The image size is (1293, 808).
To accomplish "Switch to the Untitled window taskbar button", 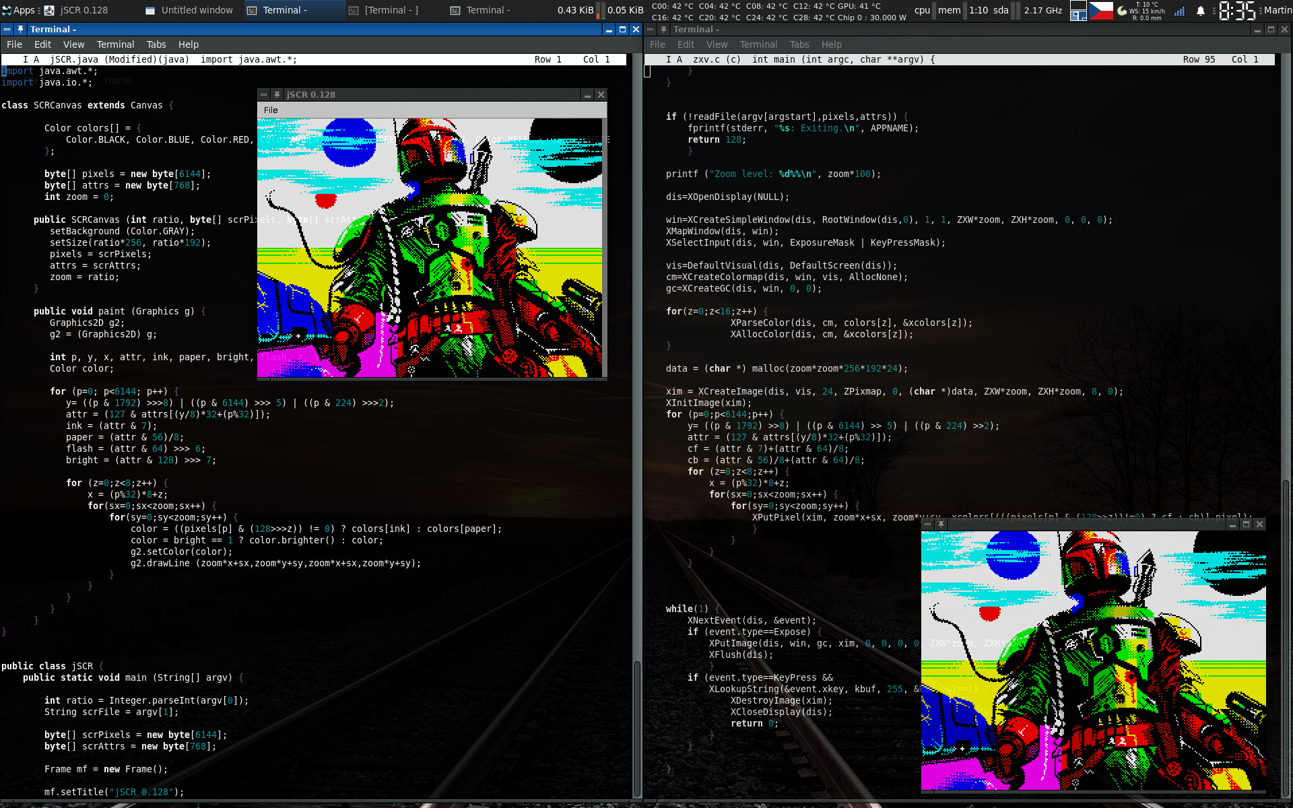I will point(190,10).
